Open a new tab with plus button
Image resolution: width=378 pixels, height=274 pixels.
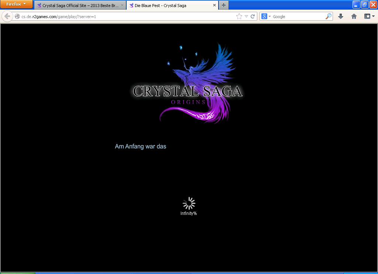click(x=223, y=6)
